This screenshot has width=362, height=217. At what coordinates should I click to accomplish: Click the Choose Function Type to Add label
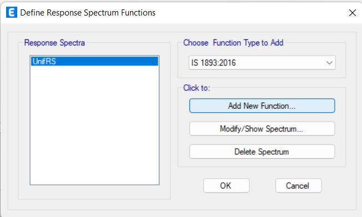click(x=233, y=43)
